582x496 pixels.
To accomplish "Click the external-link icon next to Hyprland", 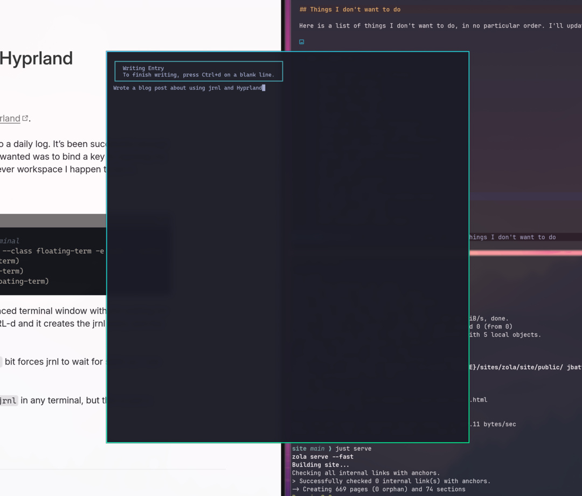I will (25, 118).
